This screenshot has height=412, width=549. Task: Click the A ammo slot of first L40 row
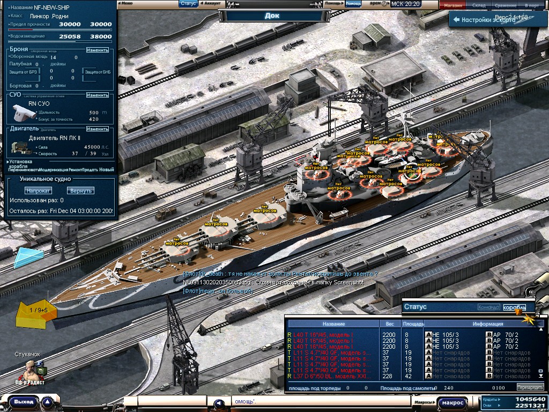(x=428, y=335)
